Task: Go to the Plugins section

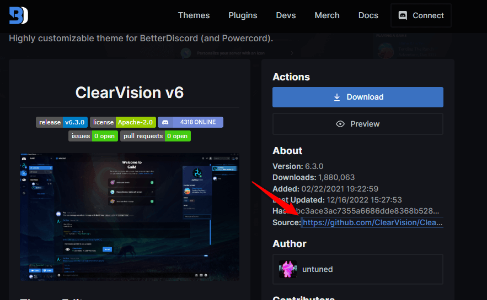Action: point(243,15)
